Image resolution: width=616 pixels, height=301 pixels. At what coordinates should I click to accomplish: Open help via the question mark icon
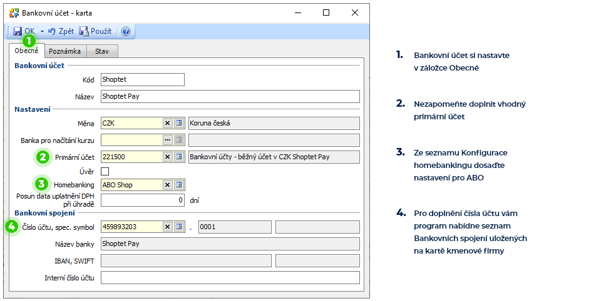pyautogui.click(x=126, y=31)
